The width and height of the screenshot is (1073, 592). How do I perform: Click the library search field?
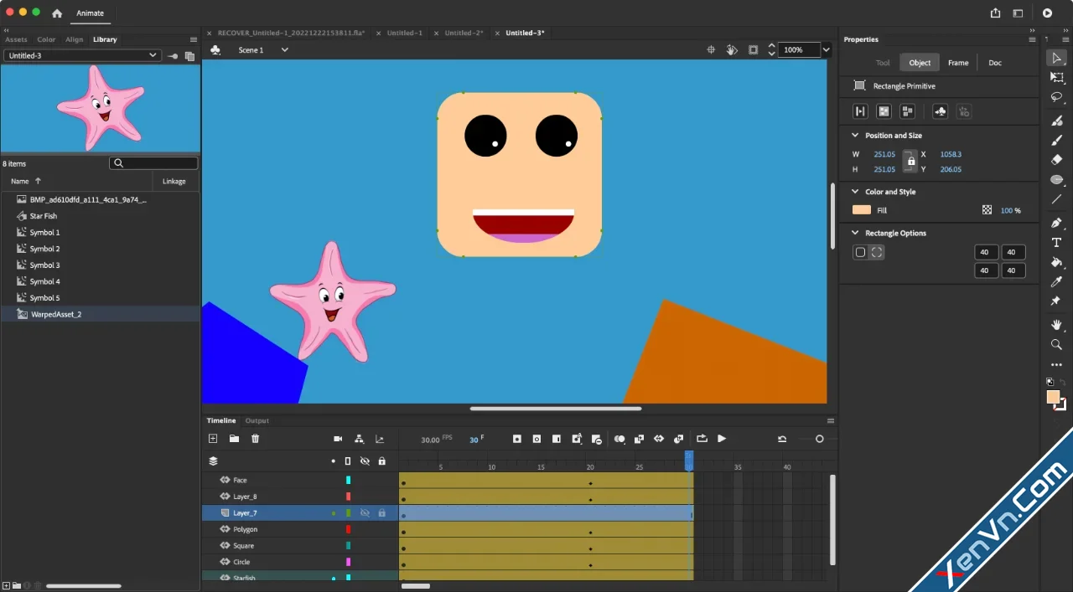coord(154,163)
